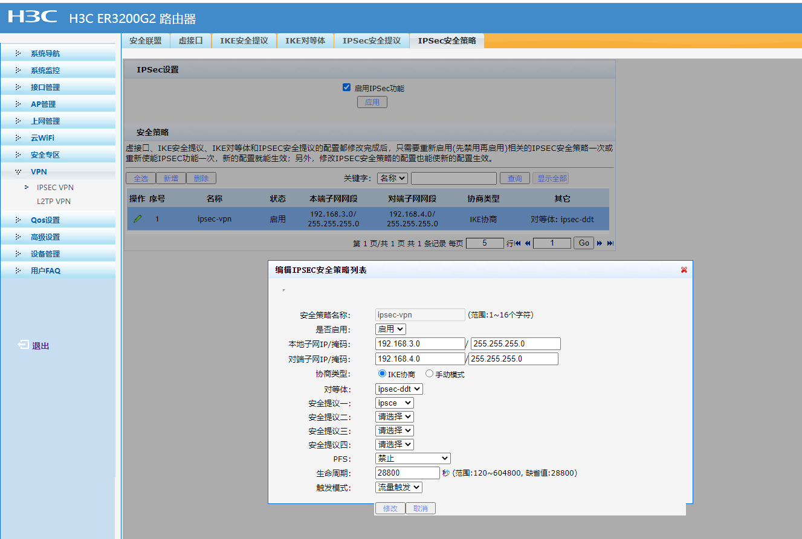
Task: Switch to the 安全联盟 tab
Action: 146,40
